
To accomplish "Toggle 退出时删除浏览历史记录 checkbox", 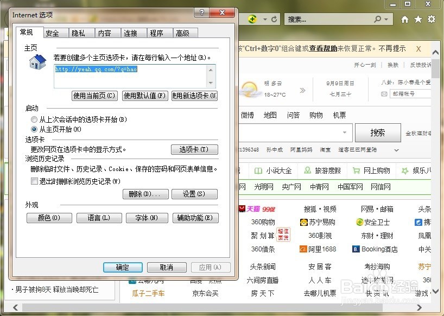I will [x=34, y=181].
